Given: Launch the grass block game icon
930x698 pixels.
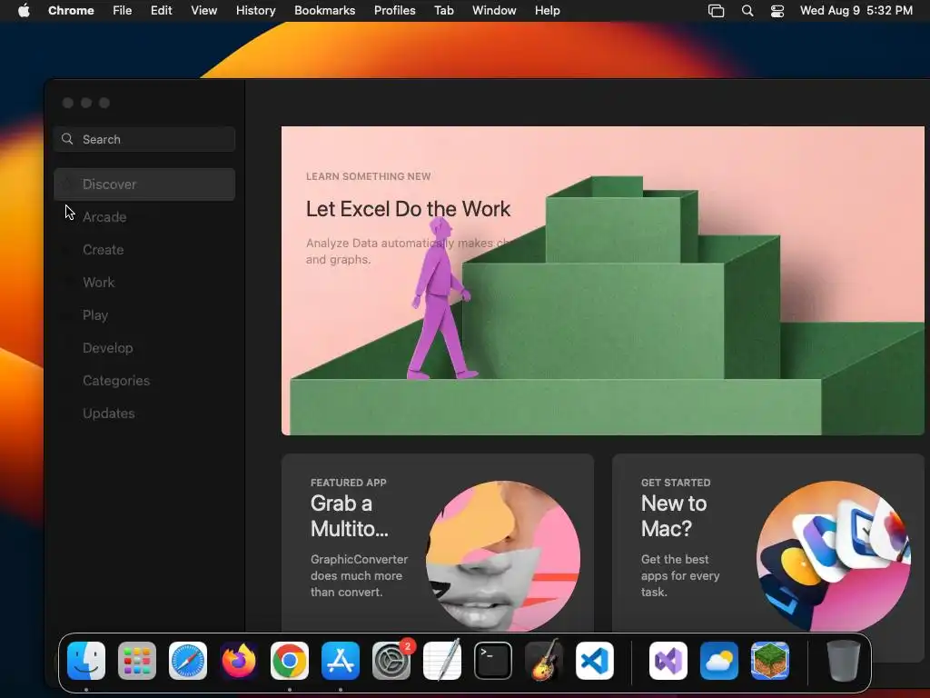Looking at the screenshot, I should tap(770, 661).
